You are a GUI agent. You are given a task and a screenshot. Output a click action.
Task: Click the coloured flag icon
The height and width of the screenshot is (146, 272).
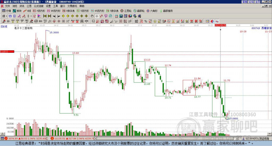39,16
